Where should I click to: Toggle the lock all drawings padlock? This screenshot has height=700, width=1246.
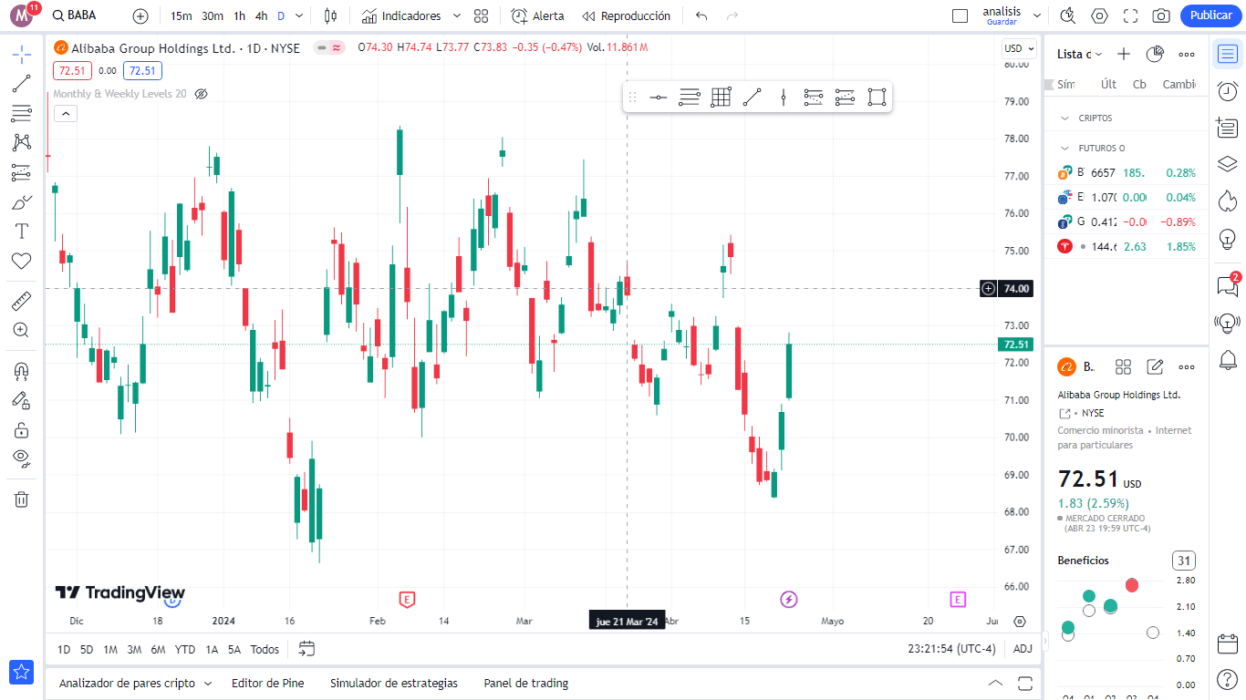[22, 428]
